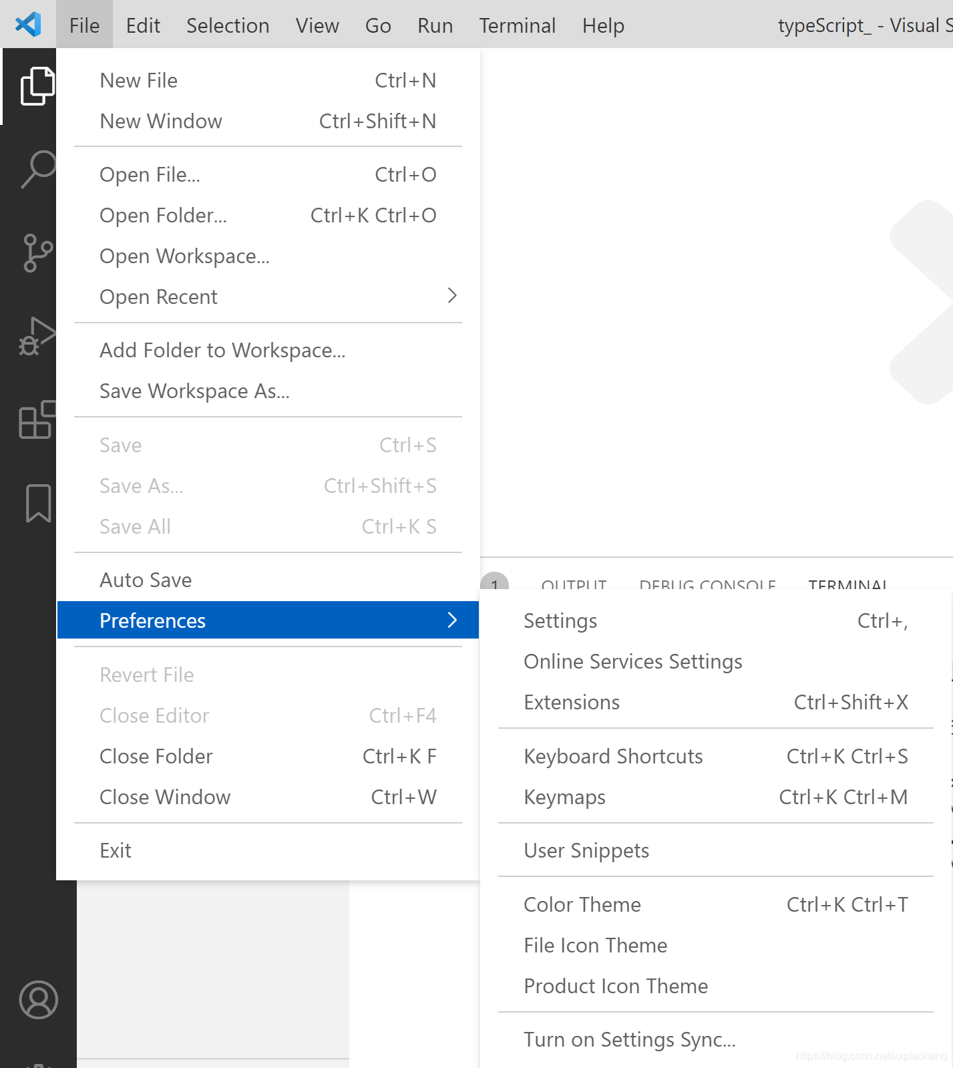Expand the Open Recent submenu arrow
The height and width of the screenshot is (1068, 953).
click(x=452, y=296)
